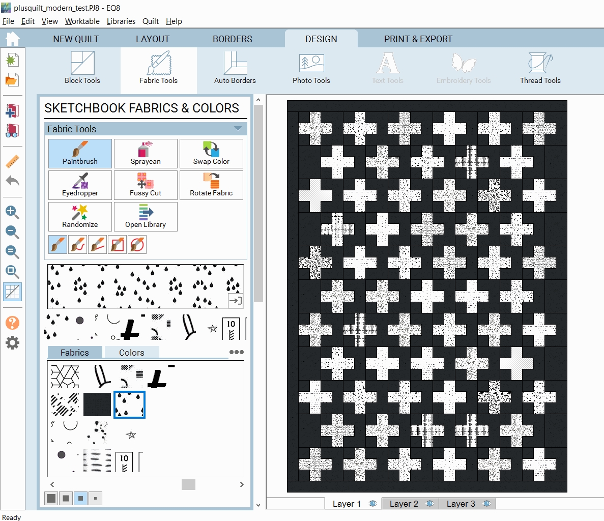
Task: Choose freehand paintbrush style option
Action: 77,245
